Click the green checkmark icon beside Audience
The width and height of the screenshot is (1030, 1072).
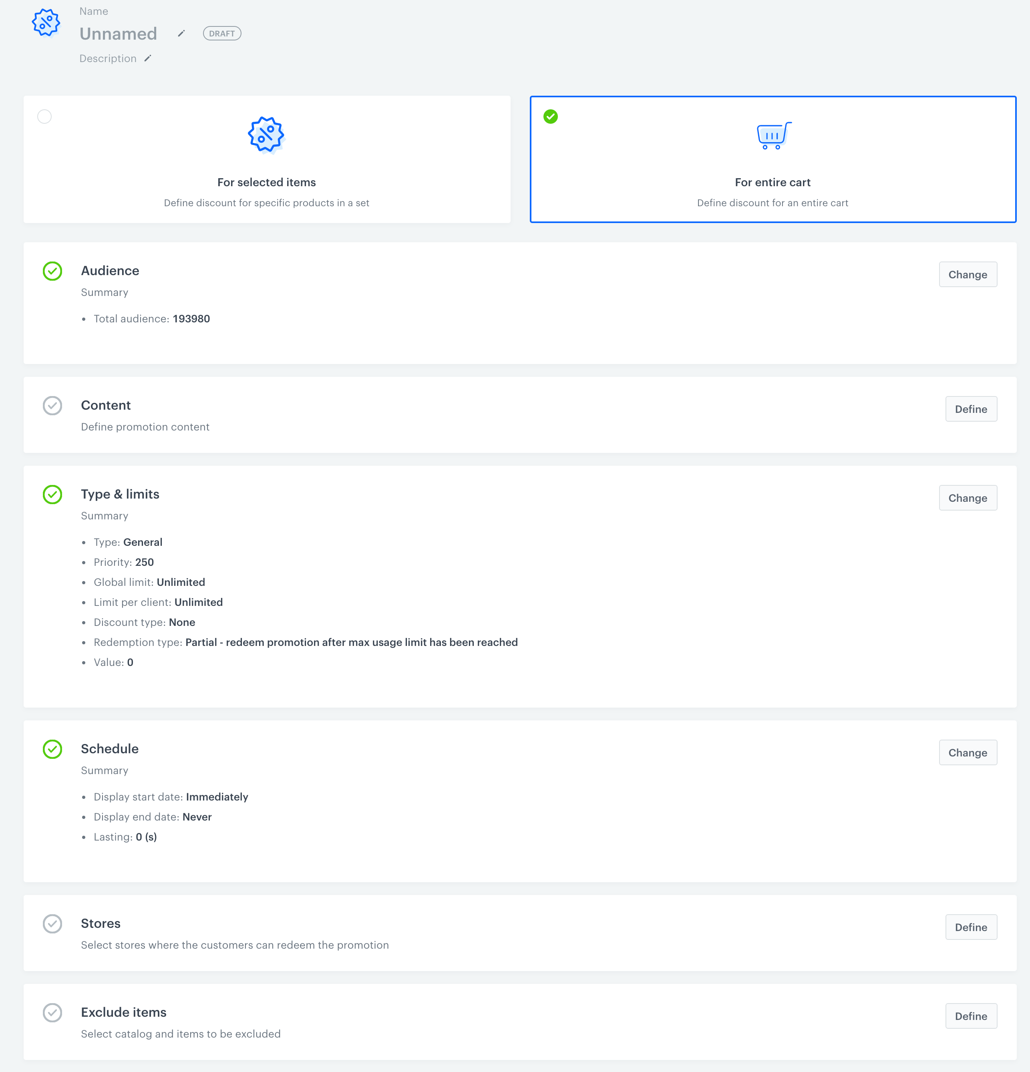click(x=52, y=271)
